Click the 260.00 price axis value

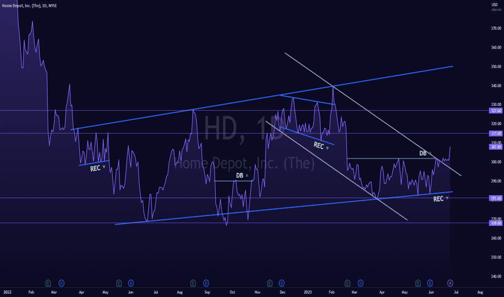tap(496, 238)
